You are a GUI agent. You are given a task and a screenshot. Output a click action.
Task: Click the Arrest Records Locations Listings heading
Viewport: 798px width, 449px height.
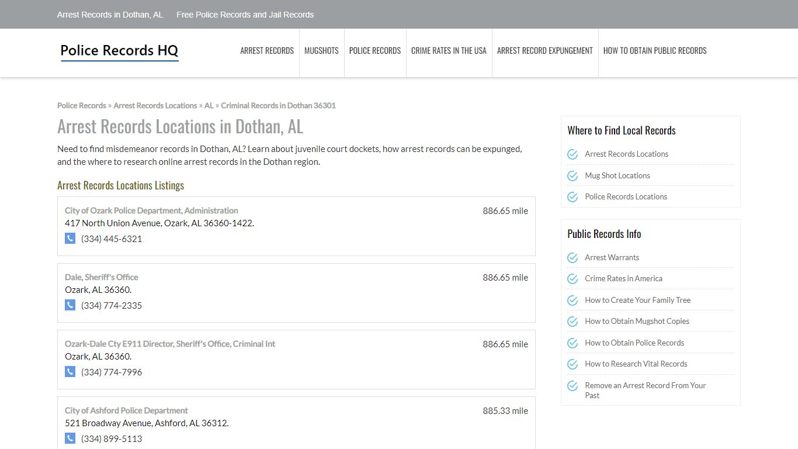click(x=121, y=185)
